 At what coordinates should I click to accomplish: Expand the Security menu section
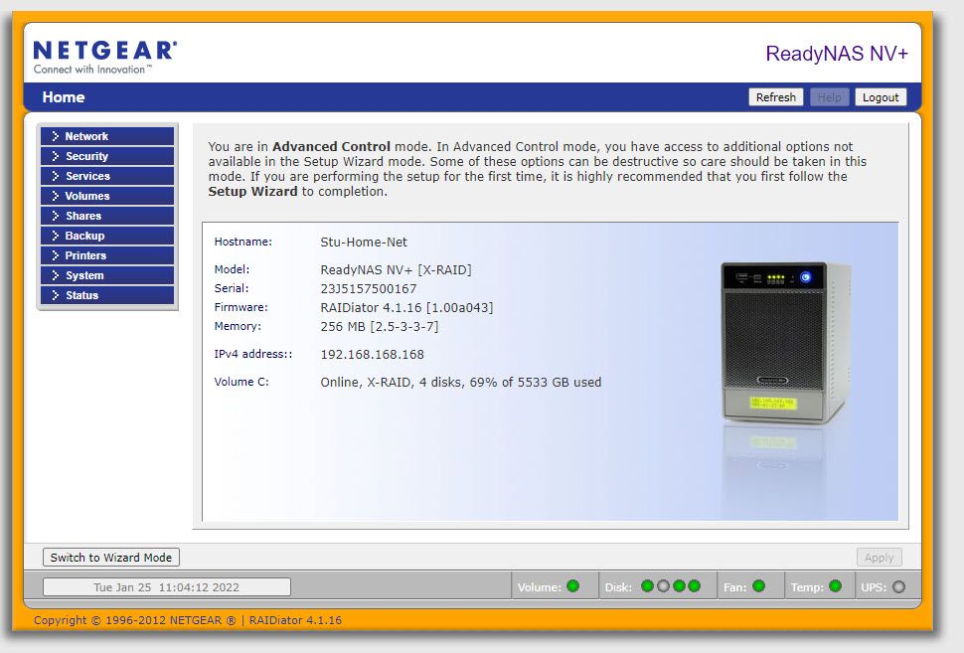[x=107, y=156]
